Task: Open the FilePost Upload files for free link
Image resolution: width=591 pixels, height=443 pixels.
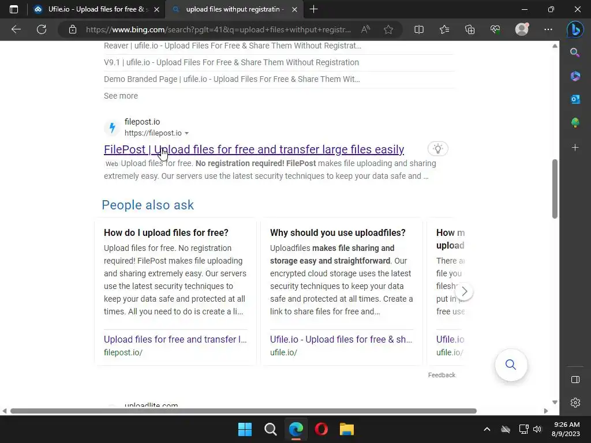Action: (x=254, y=149)
